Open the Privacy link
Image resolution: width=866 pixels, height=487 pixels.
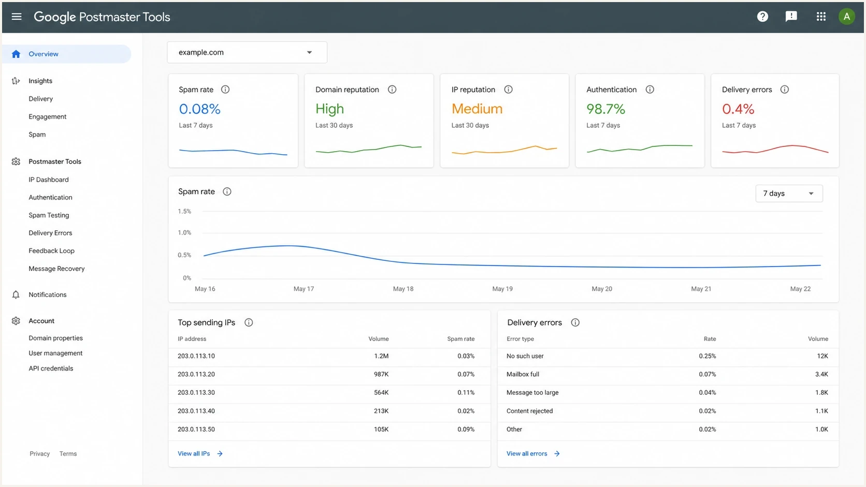click(x=40, y=454)
